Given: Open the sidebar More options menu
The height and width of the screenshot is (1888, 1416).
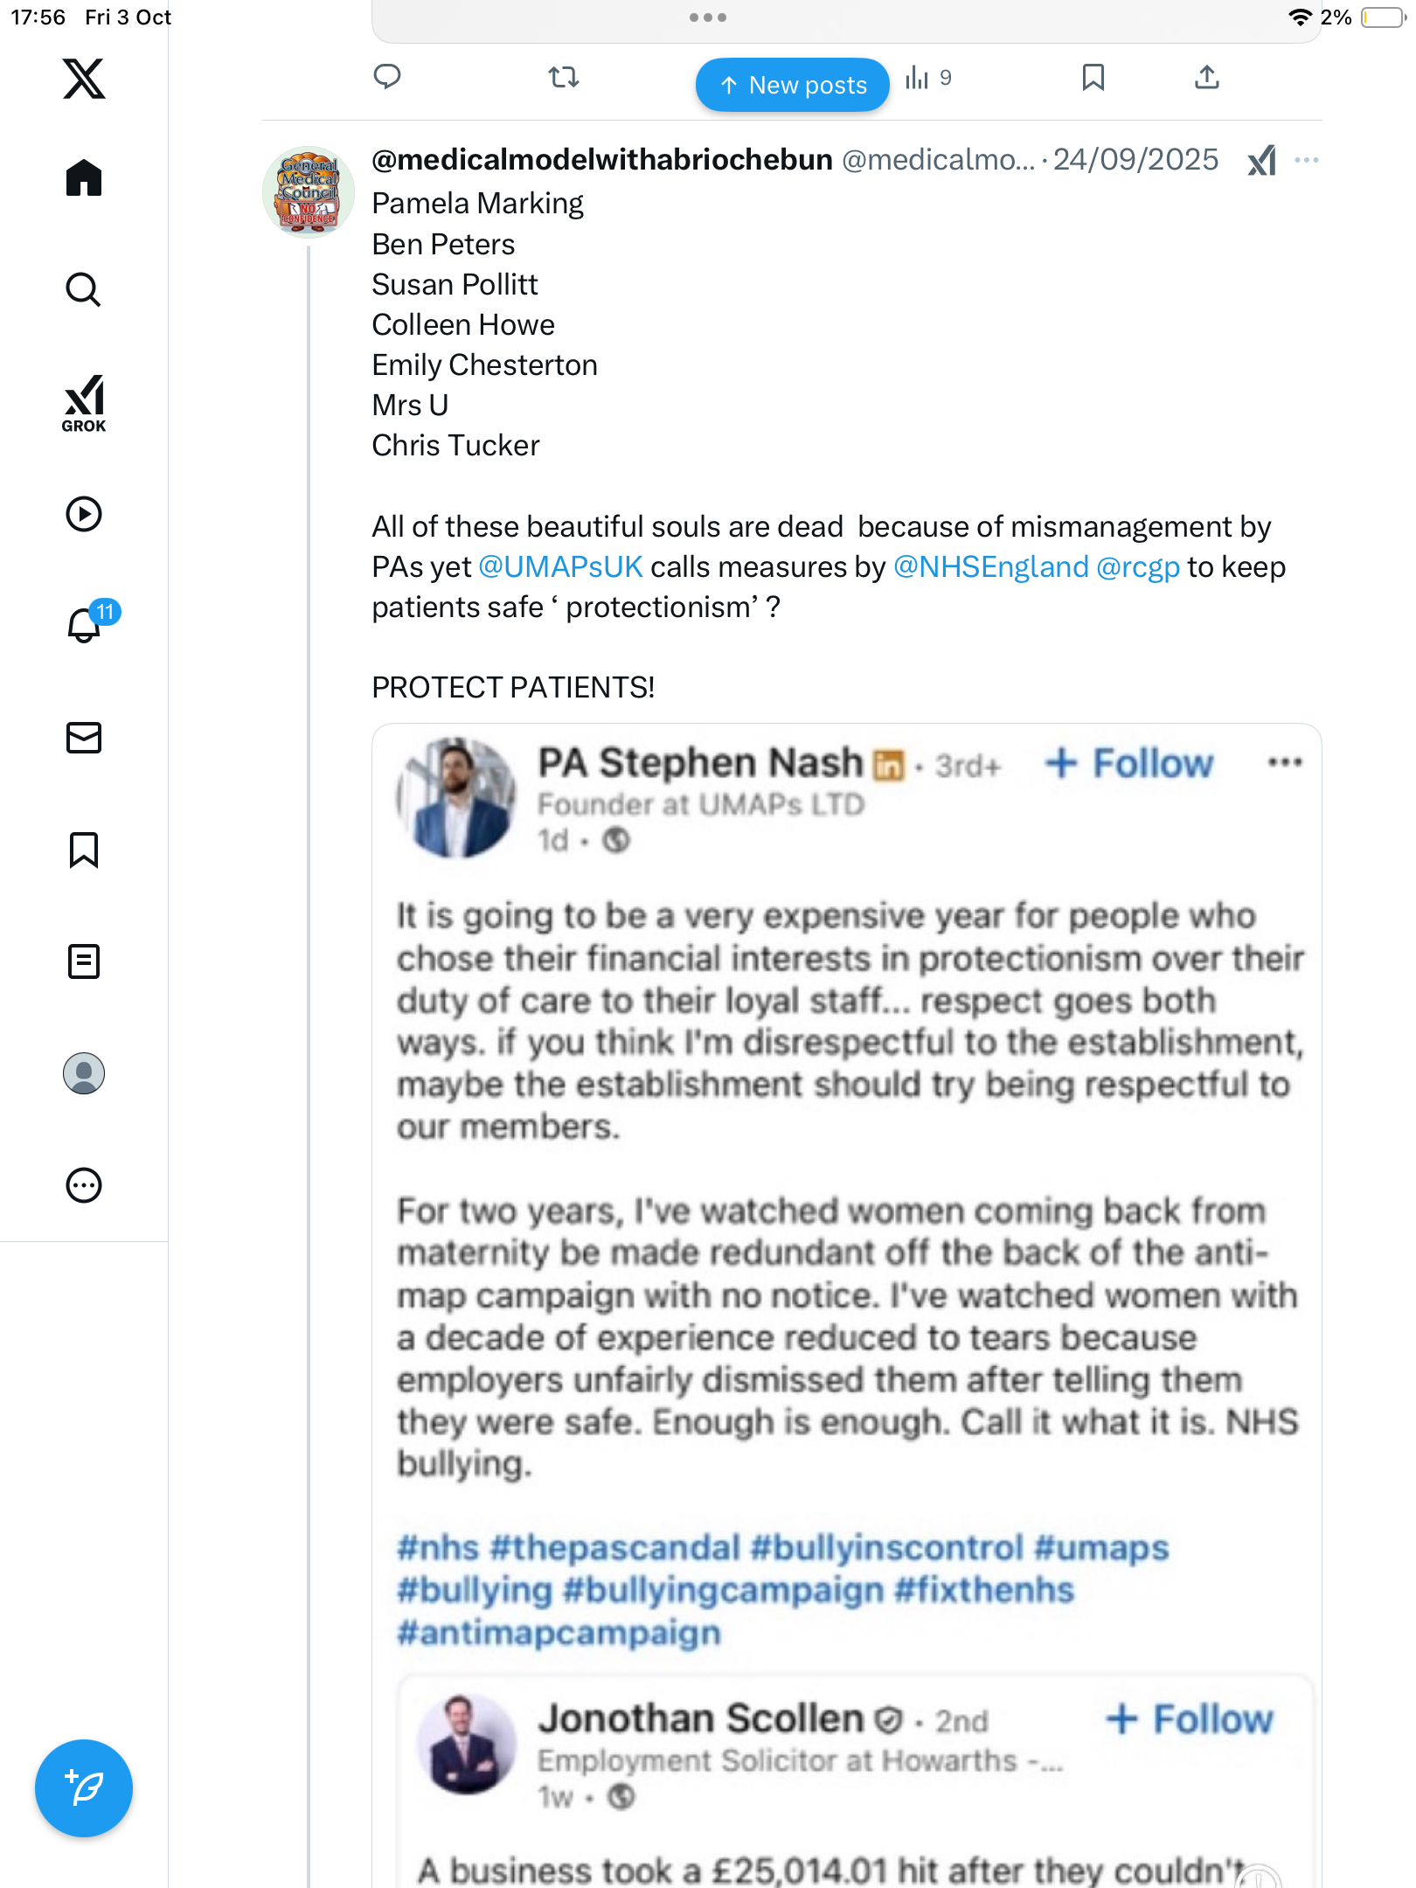Looking at the screenshot, I should tap(84, 1185).
